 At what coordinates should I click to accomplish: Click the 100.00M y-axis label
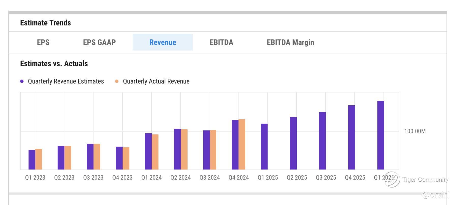(415, 131)
